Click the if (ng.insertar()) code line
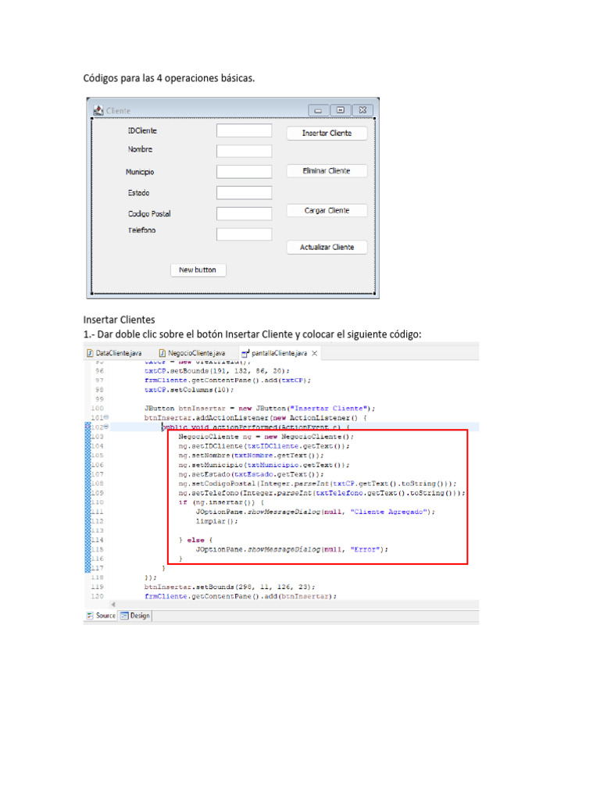 pyautogui.click(x=221, y=502)
